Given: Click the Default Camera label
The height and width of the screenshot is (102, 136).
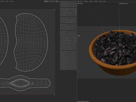Looking at the screenshot, I should [x=123, y=3].
